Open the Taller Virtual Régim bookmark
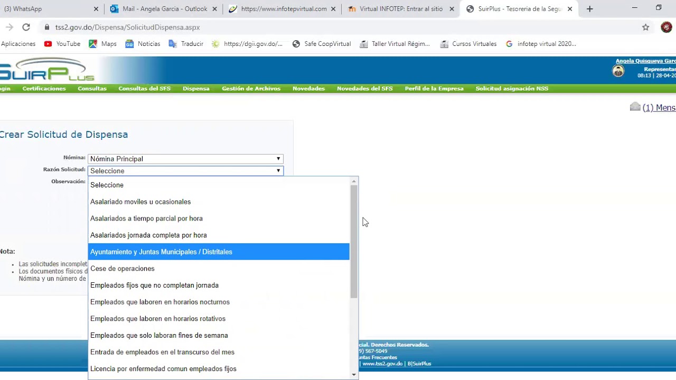 click(x=395, y=44)
